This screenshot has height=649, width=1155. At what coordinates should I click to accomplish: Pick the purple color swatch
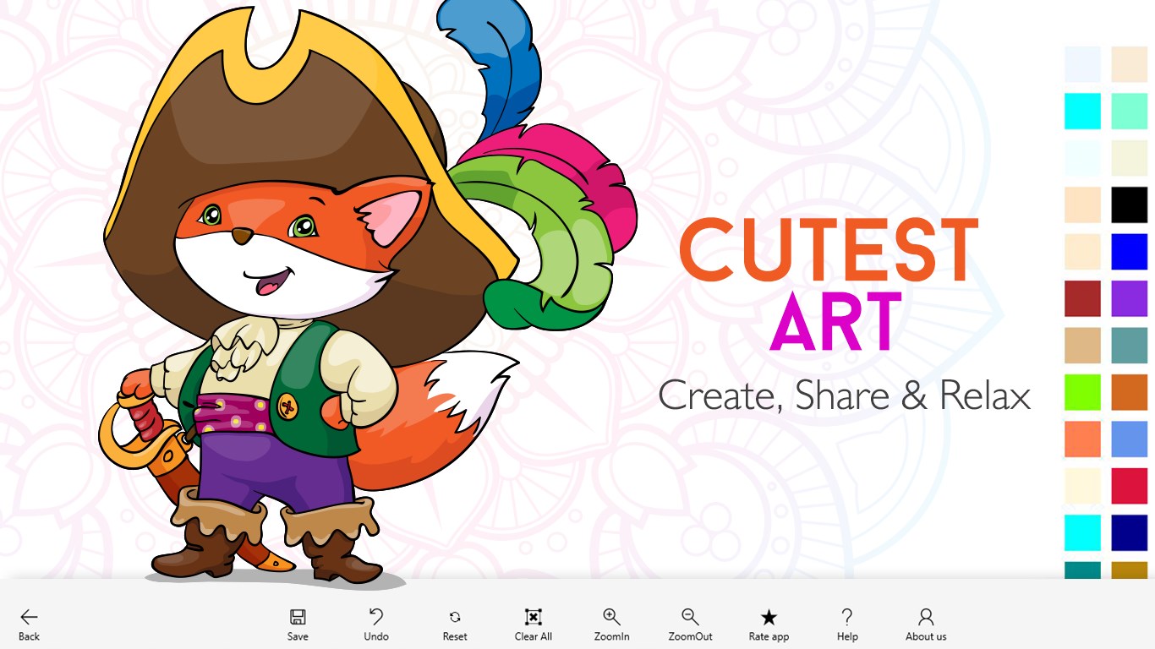1130,298
